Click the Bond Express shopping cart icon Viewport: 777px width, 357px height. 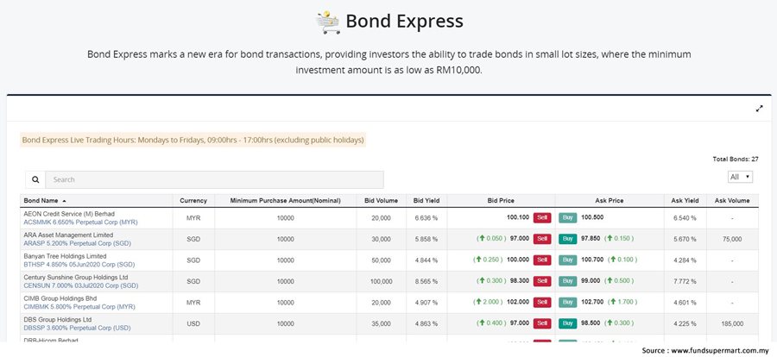[x=327, y=22]
